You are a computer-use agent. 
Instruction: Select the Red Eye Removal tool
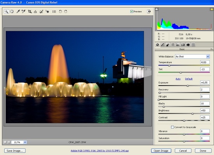[47, 11]
